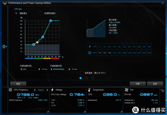Image resolution: width=167 pixels, height=115 pixels.
Task: Click the 907 rpm table cell
Action: coord(119,53)
